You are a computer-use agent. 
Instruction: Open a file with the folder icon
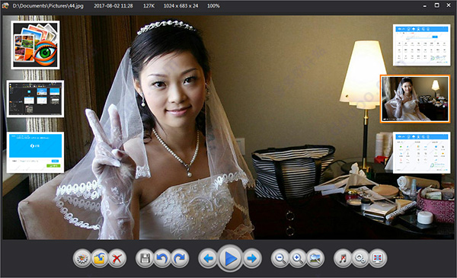point(99,258)
